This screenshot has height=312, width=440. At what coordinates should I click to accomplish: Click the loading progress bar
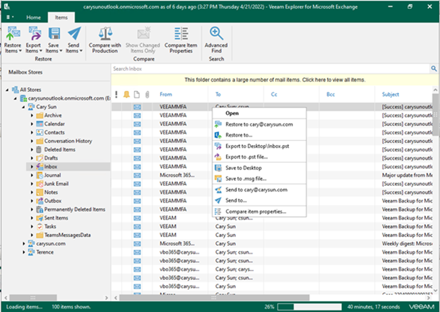click(309, 307)
